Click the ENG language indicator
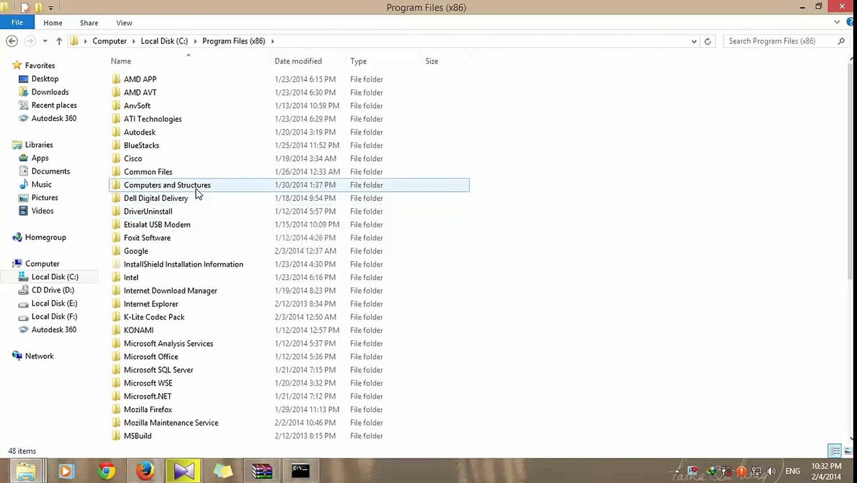The width and height of the screenshot is (857, 483). (x=792, y=471)
